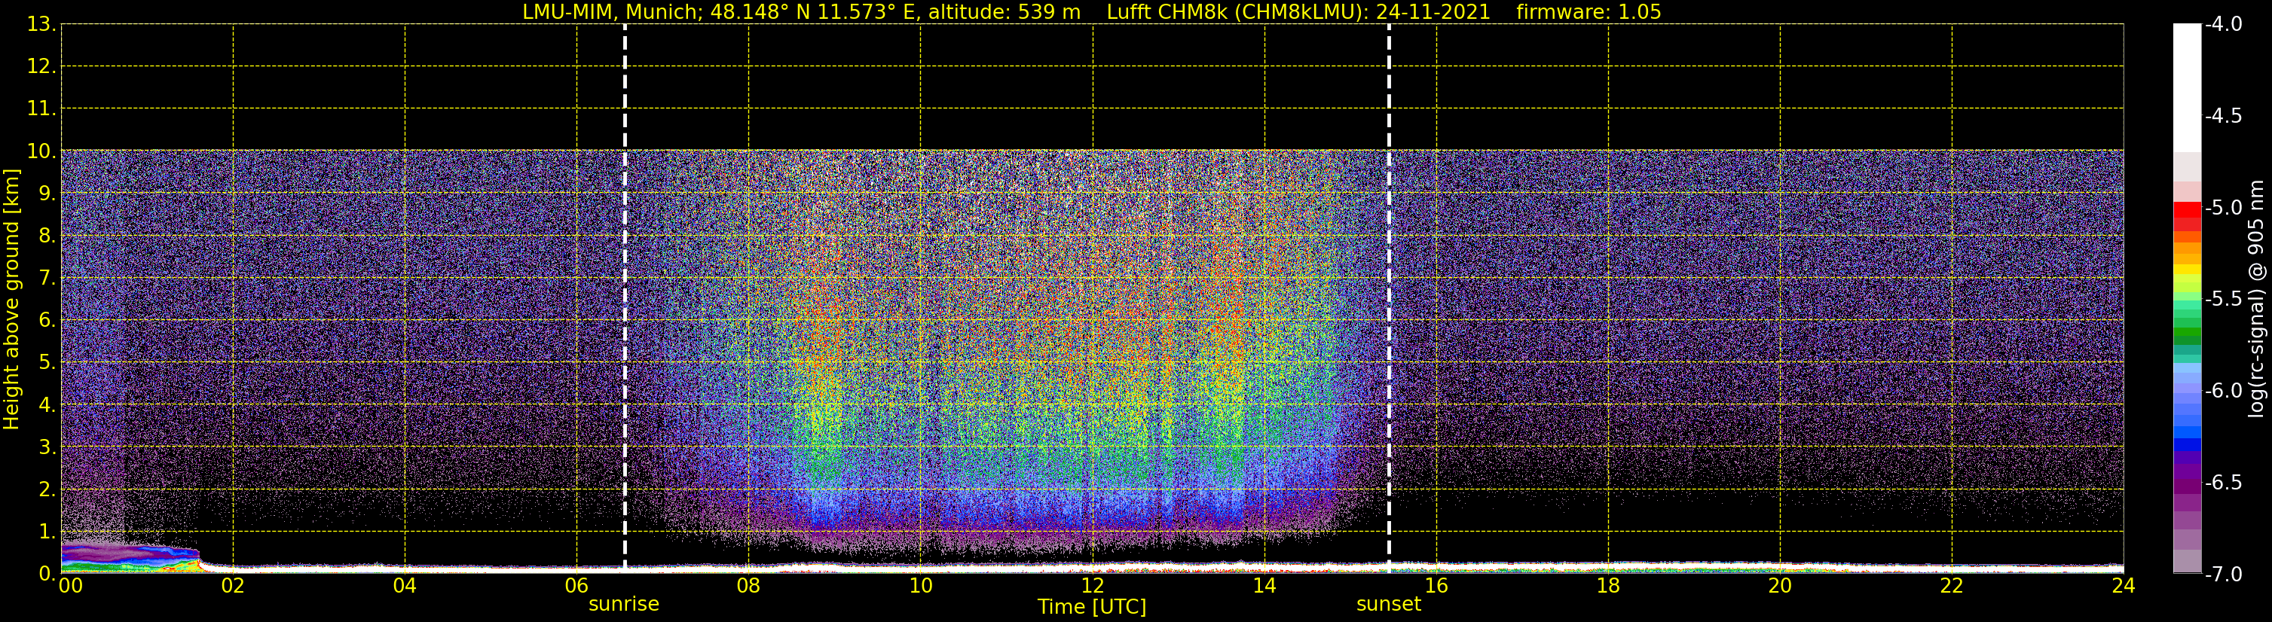Click the white dashed sunset marker line
Viewport: 2272px width, 622px height.
(1389, 297)
